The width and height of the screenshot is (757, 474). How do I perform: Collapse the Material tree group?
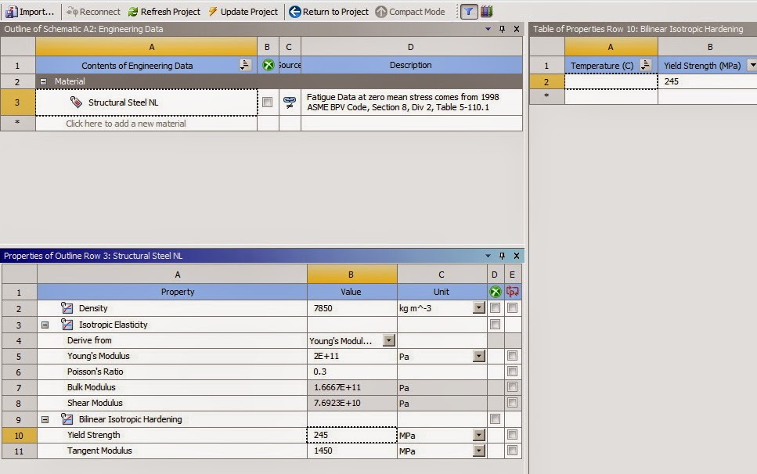click(x=44, y=81)
